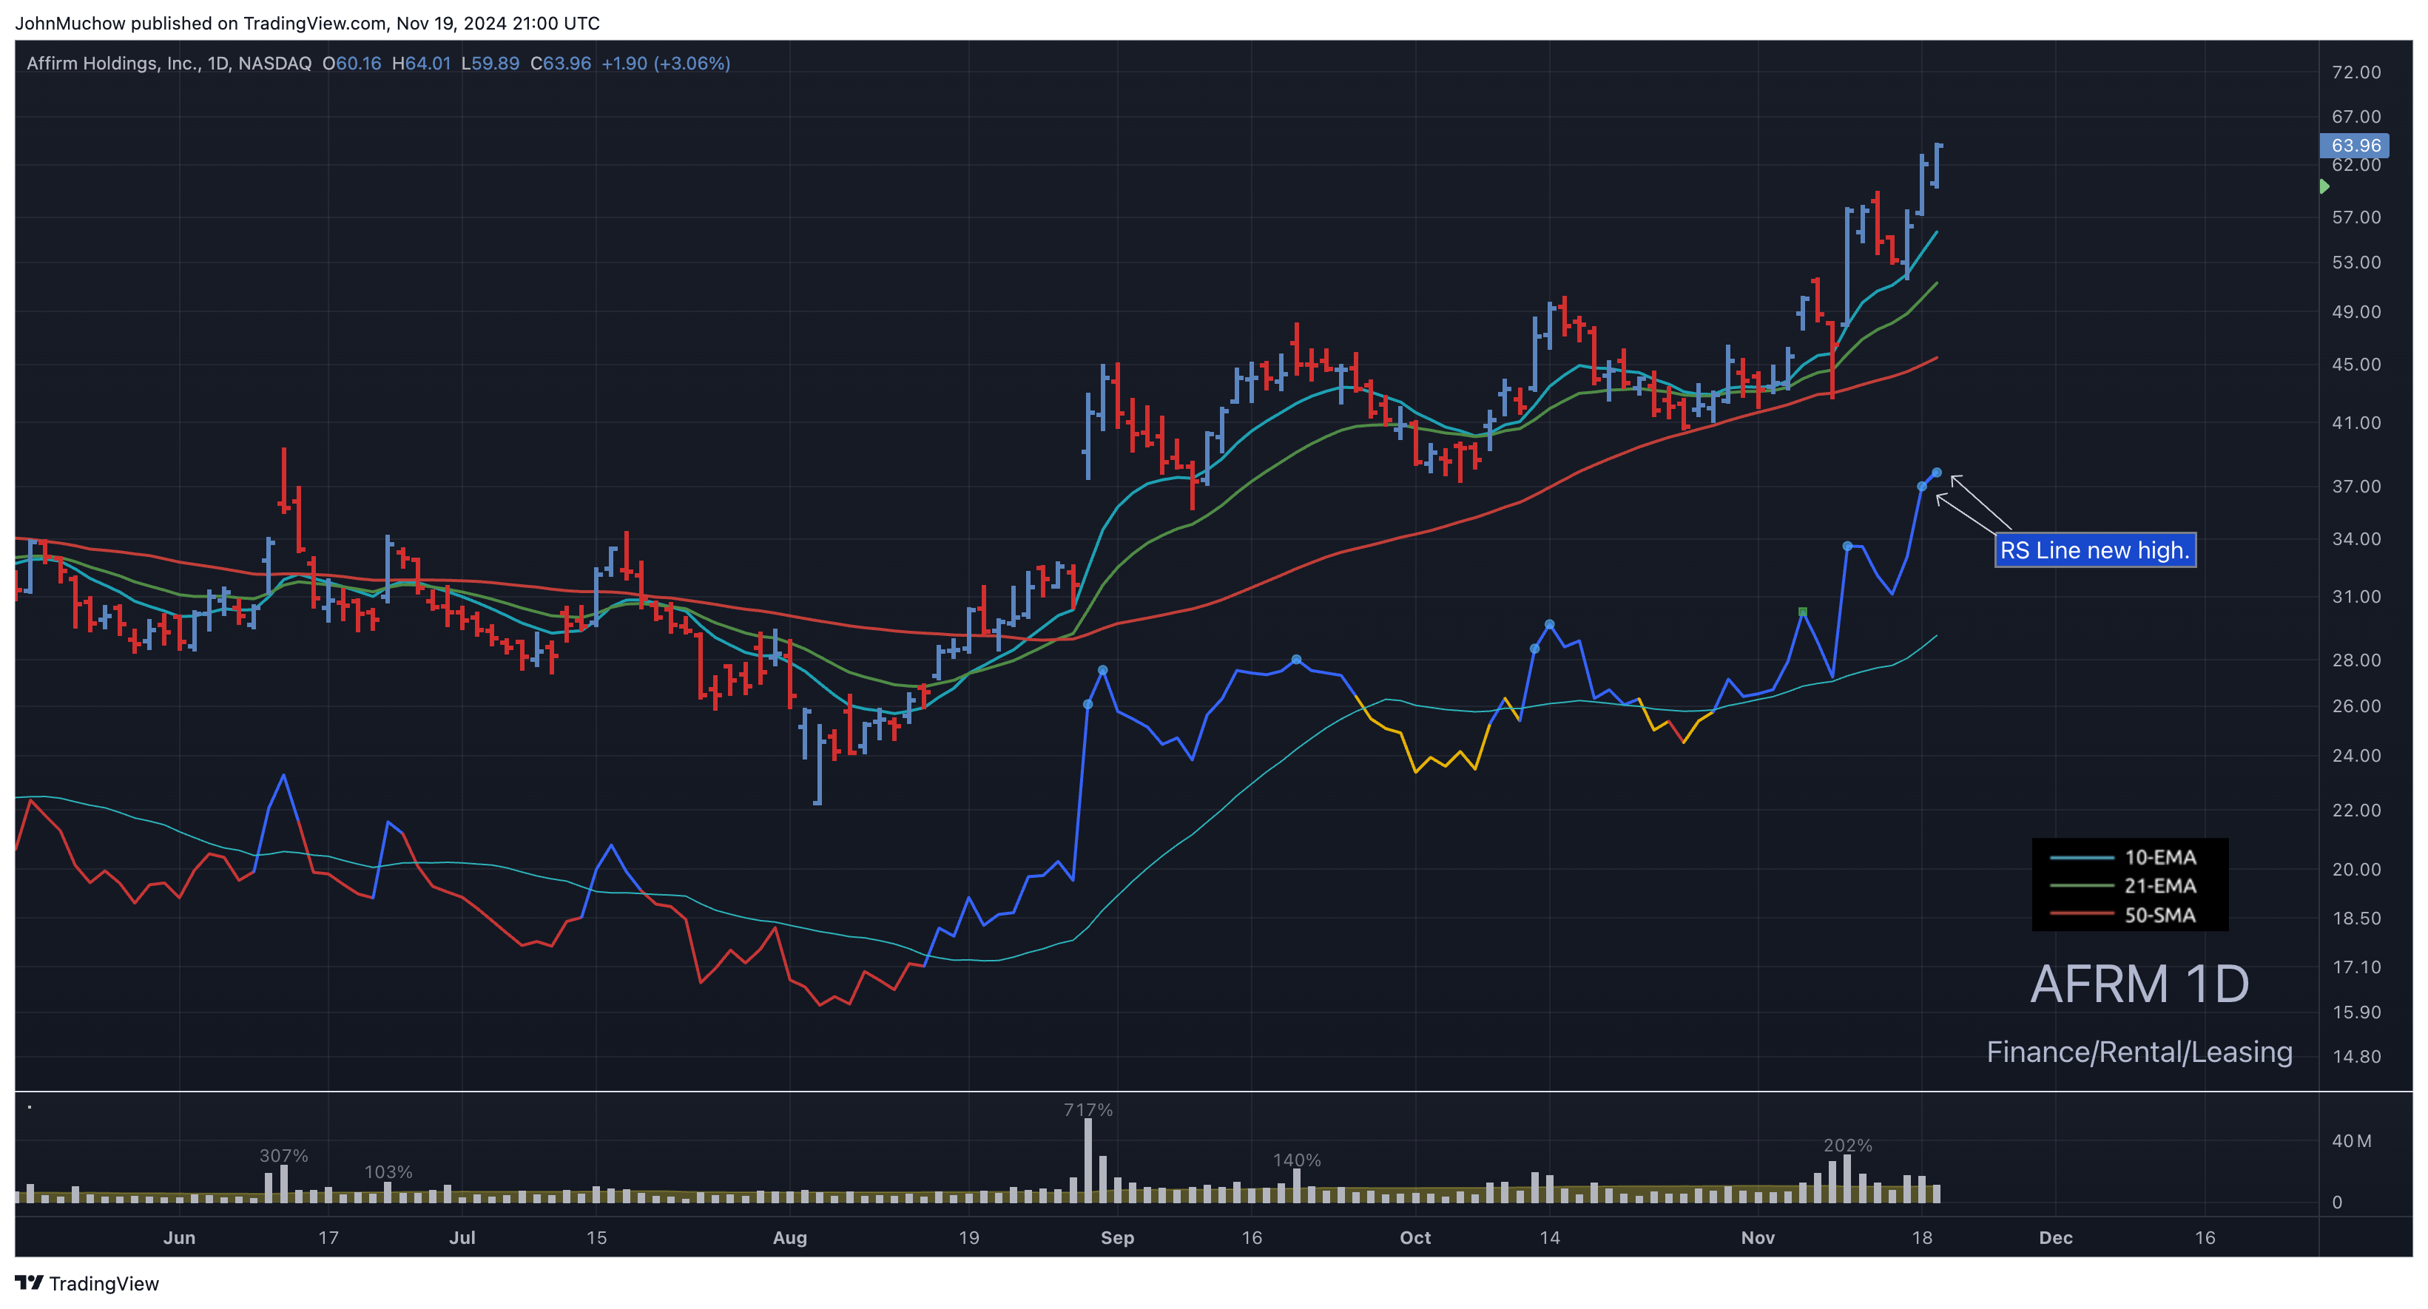
Task: Click the change value +1.90 (+3.06%)
Action: [x=665, y=63]
